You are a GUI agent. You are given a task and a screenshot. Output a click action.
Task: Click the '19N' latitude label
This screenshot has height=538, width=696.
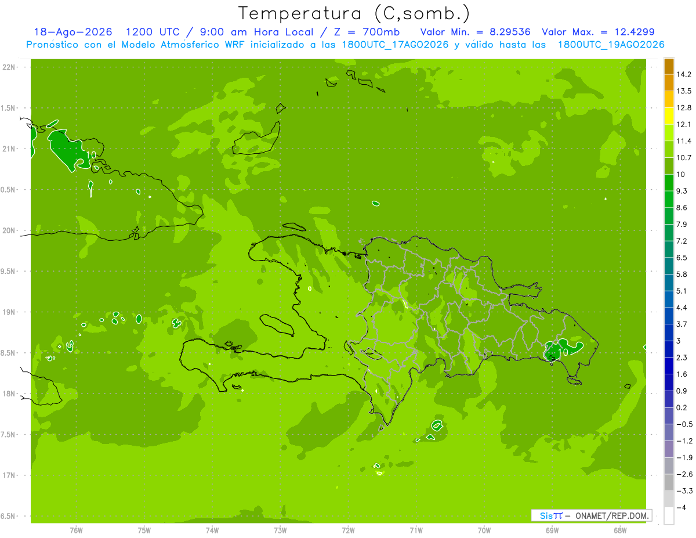(9, 312)
